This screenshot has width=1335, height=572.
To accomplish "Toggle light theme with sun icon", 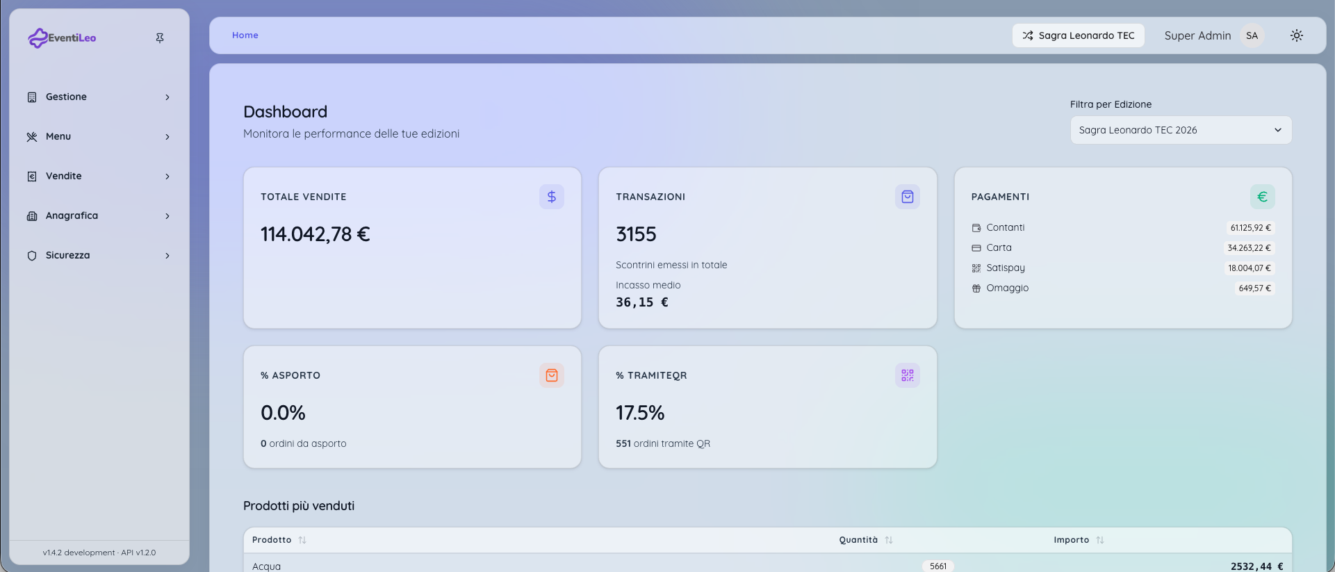I will [1297, 35].
